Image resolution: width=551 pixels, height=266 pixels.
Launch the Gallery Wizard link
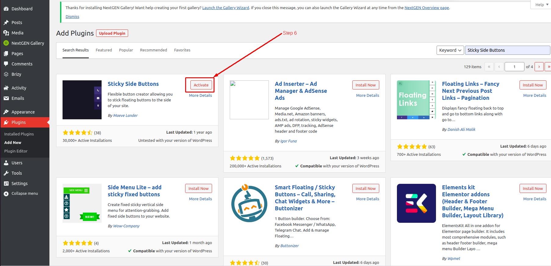[225, 8]
